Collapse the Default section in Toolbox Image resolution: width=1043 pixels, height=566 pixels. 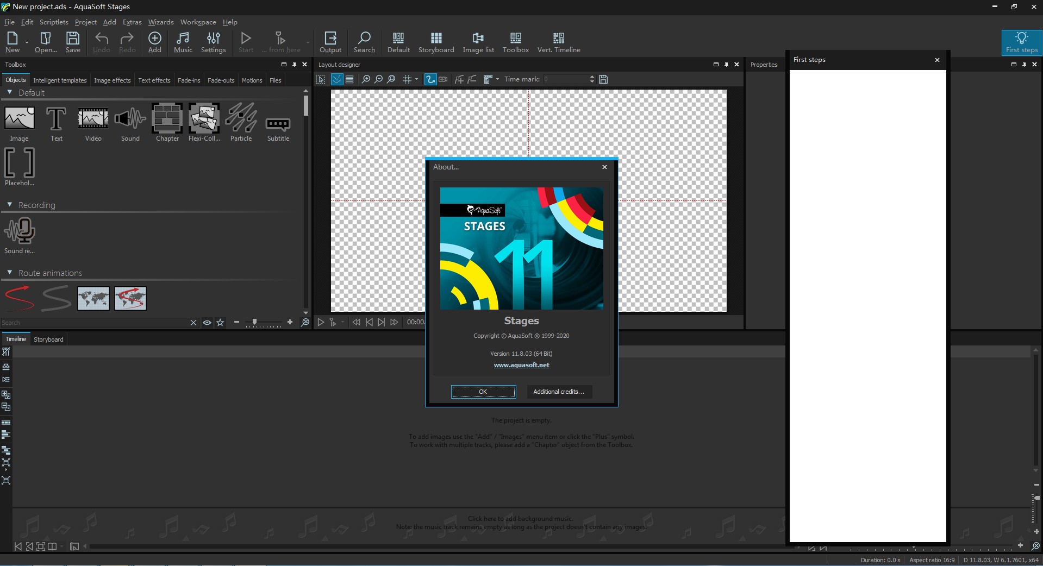[x=10, y=92]
